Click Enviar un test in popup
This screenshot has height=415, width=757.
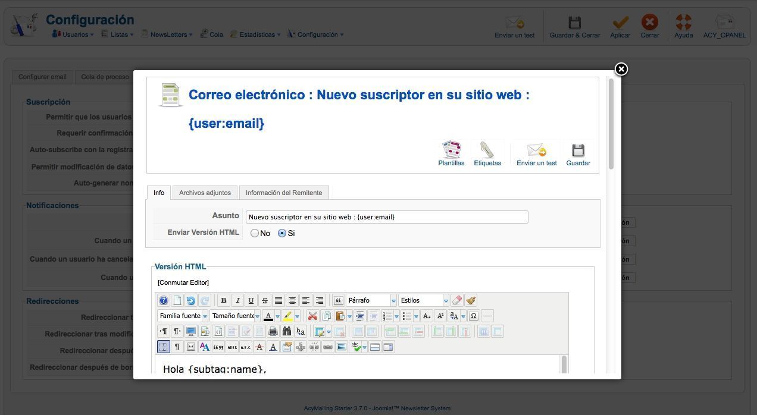[x=537, y=153]
